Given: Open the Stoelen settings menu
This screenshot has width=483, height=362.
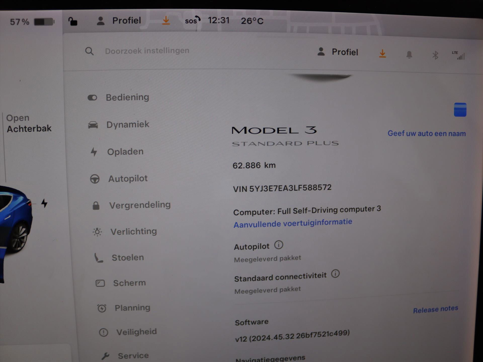Looking at the screenshot, I should pyautogui.click(x=119, y=258).
